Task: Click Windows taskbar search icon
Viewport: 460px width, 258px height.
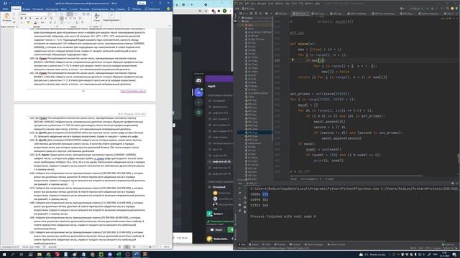Action: pos(13,254)
